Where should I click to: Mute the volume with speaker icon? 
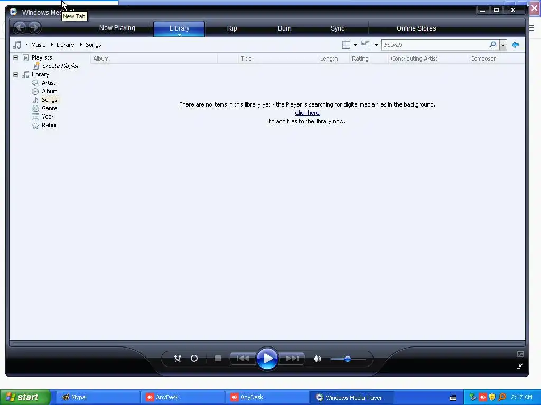(x=317, y=359)
